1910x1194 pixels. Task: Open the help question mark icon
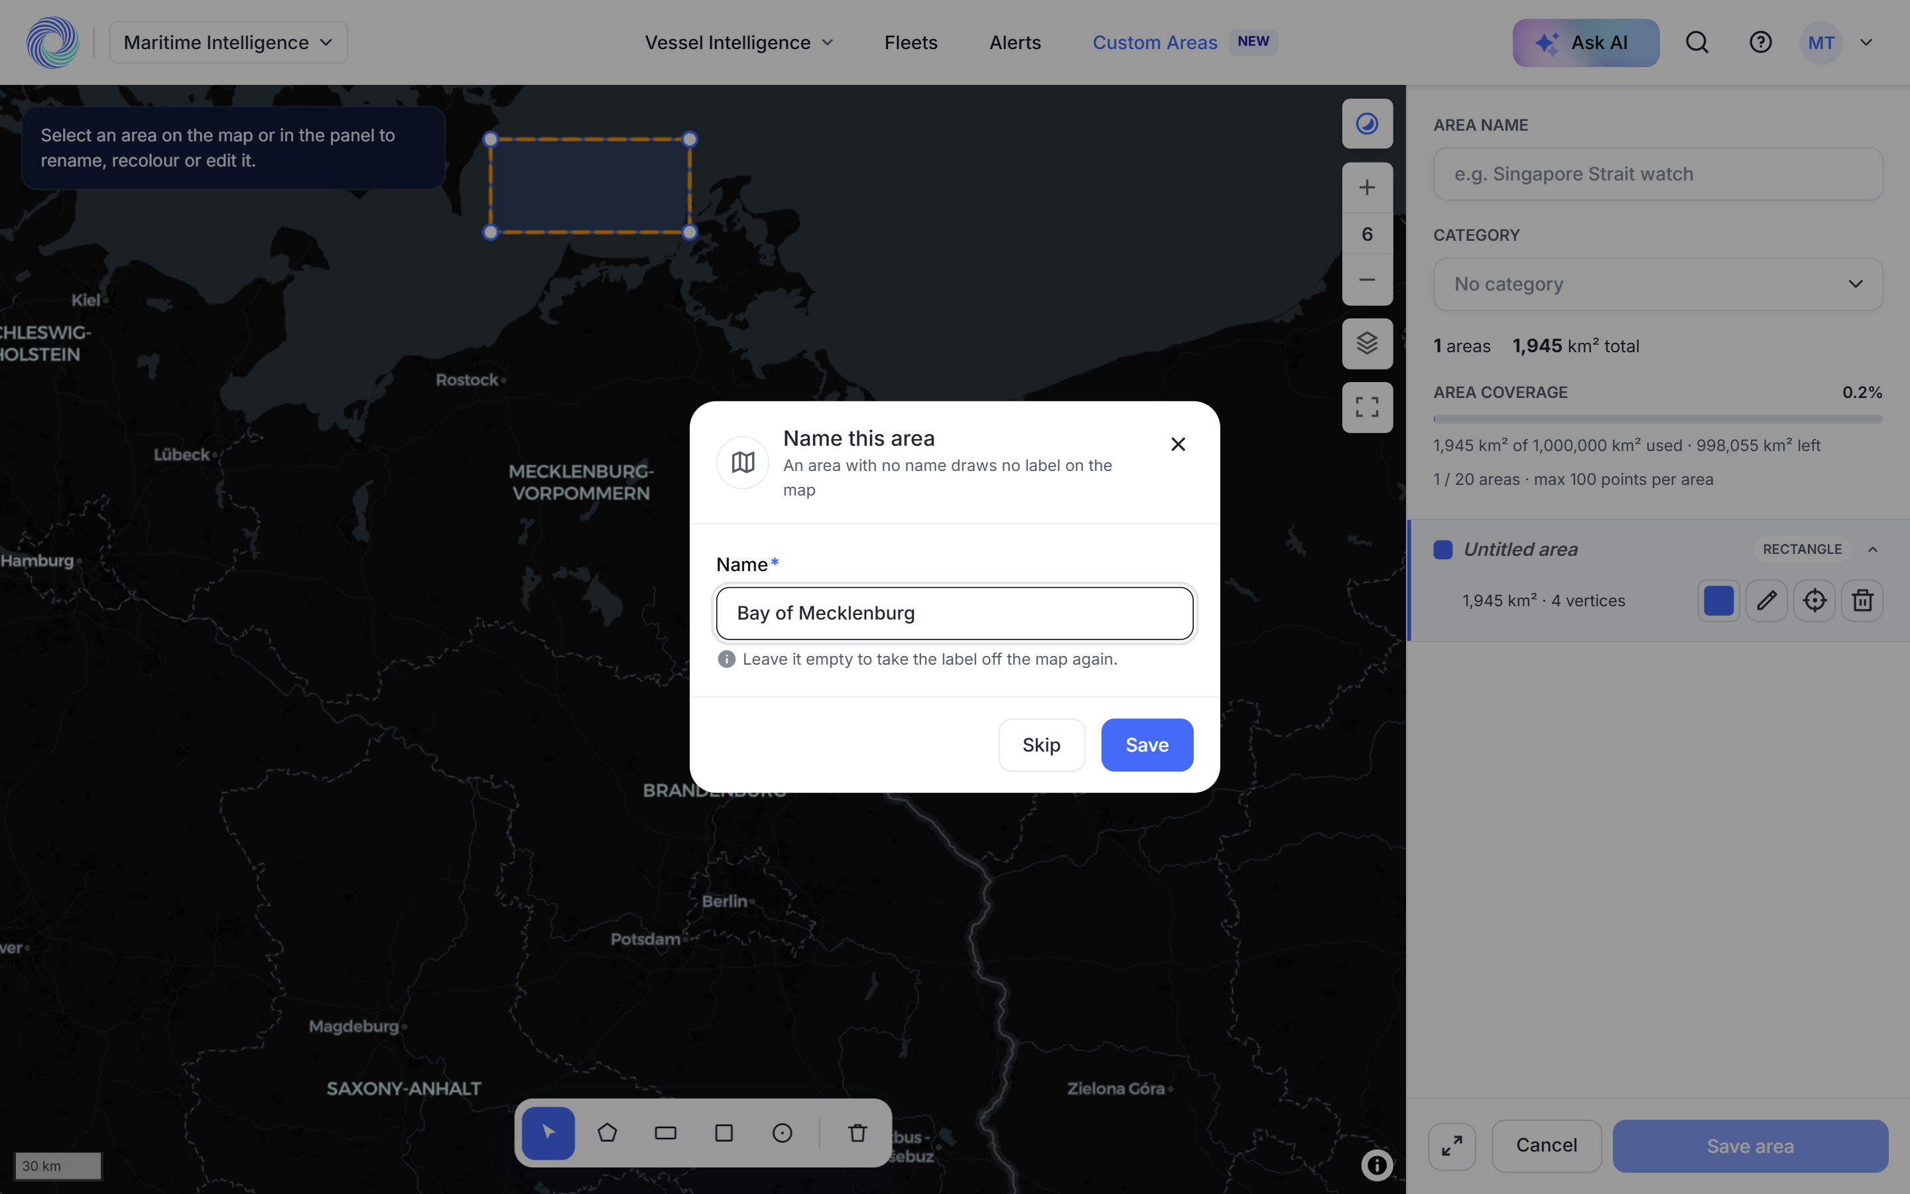click(x=1760, y=42)
